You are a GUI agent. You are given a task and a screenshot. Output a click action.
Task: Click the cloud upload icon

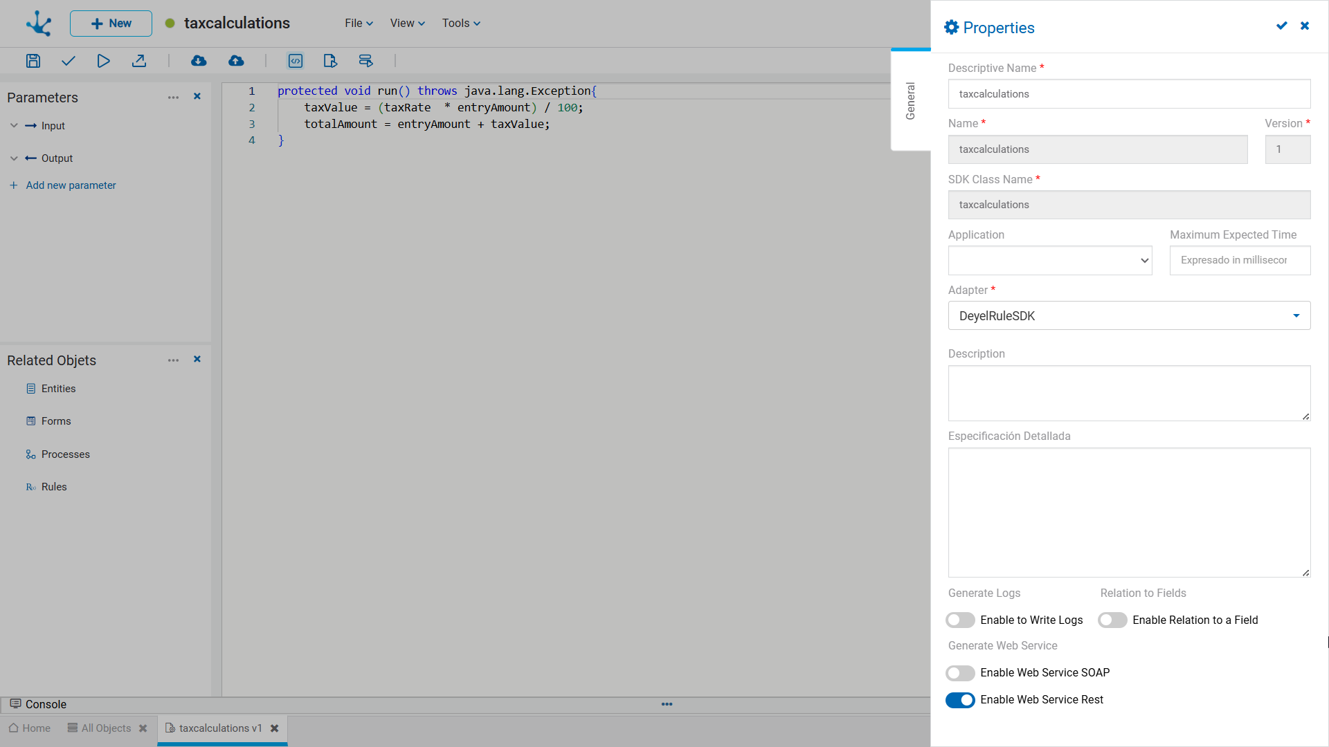pyautogui.click(x=236, y=61)
